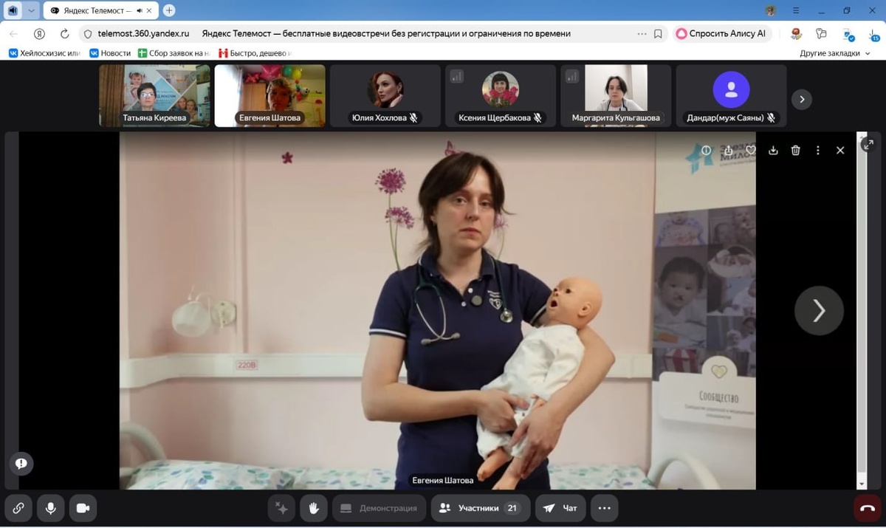Open the site protection shield icon

88,33
